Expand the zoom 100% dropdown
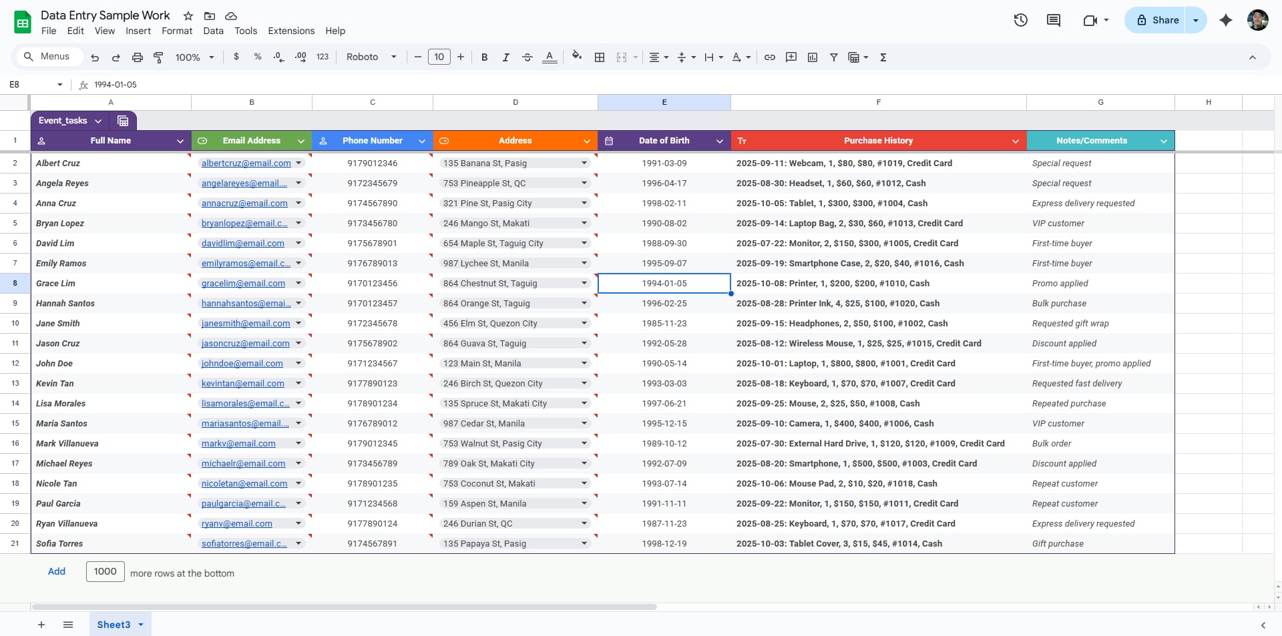This screenshot has height=636, width=1282. tap(194, 57)
